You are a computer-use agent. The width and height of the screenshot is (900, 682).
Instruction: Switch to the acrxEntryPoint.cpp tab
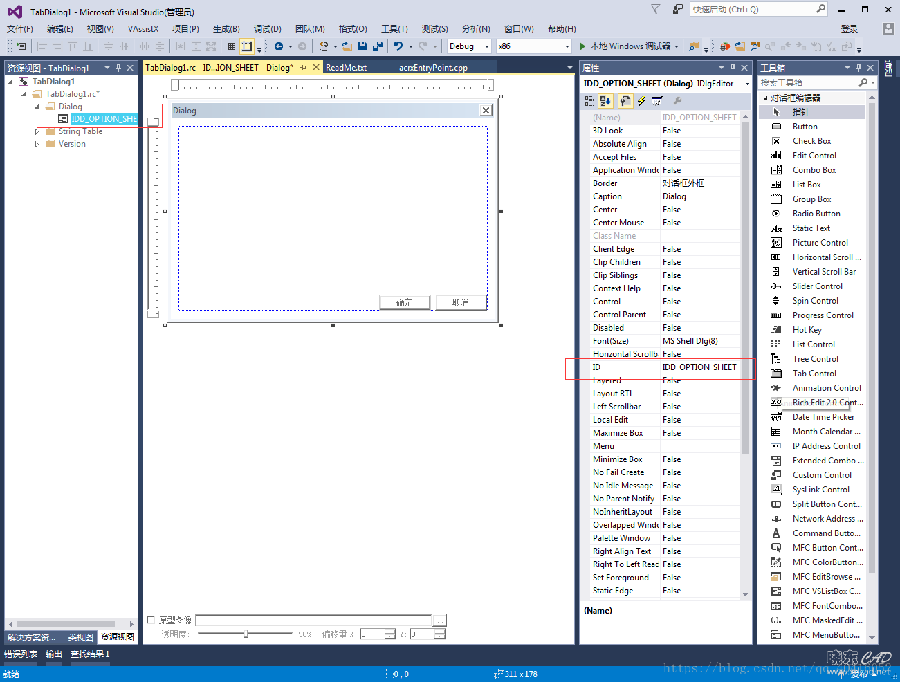coord(433,68)
